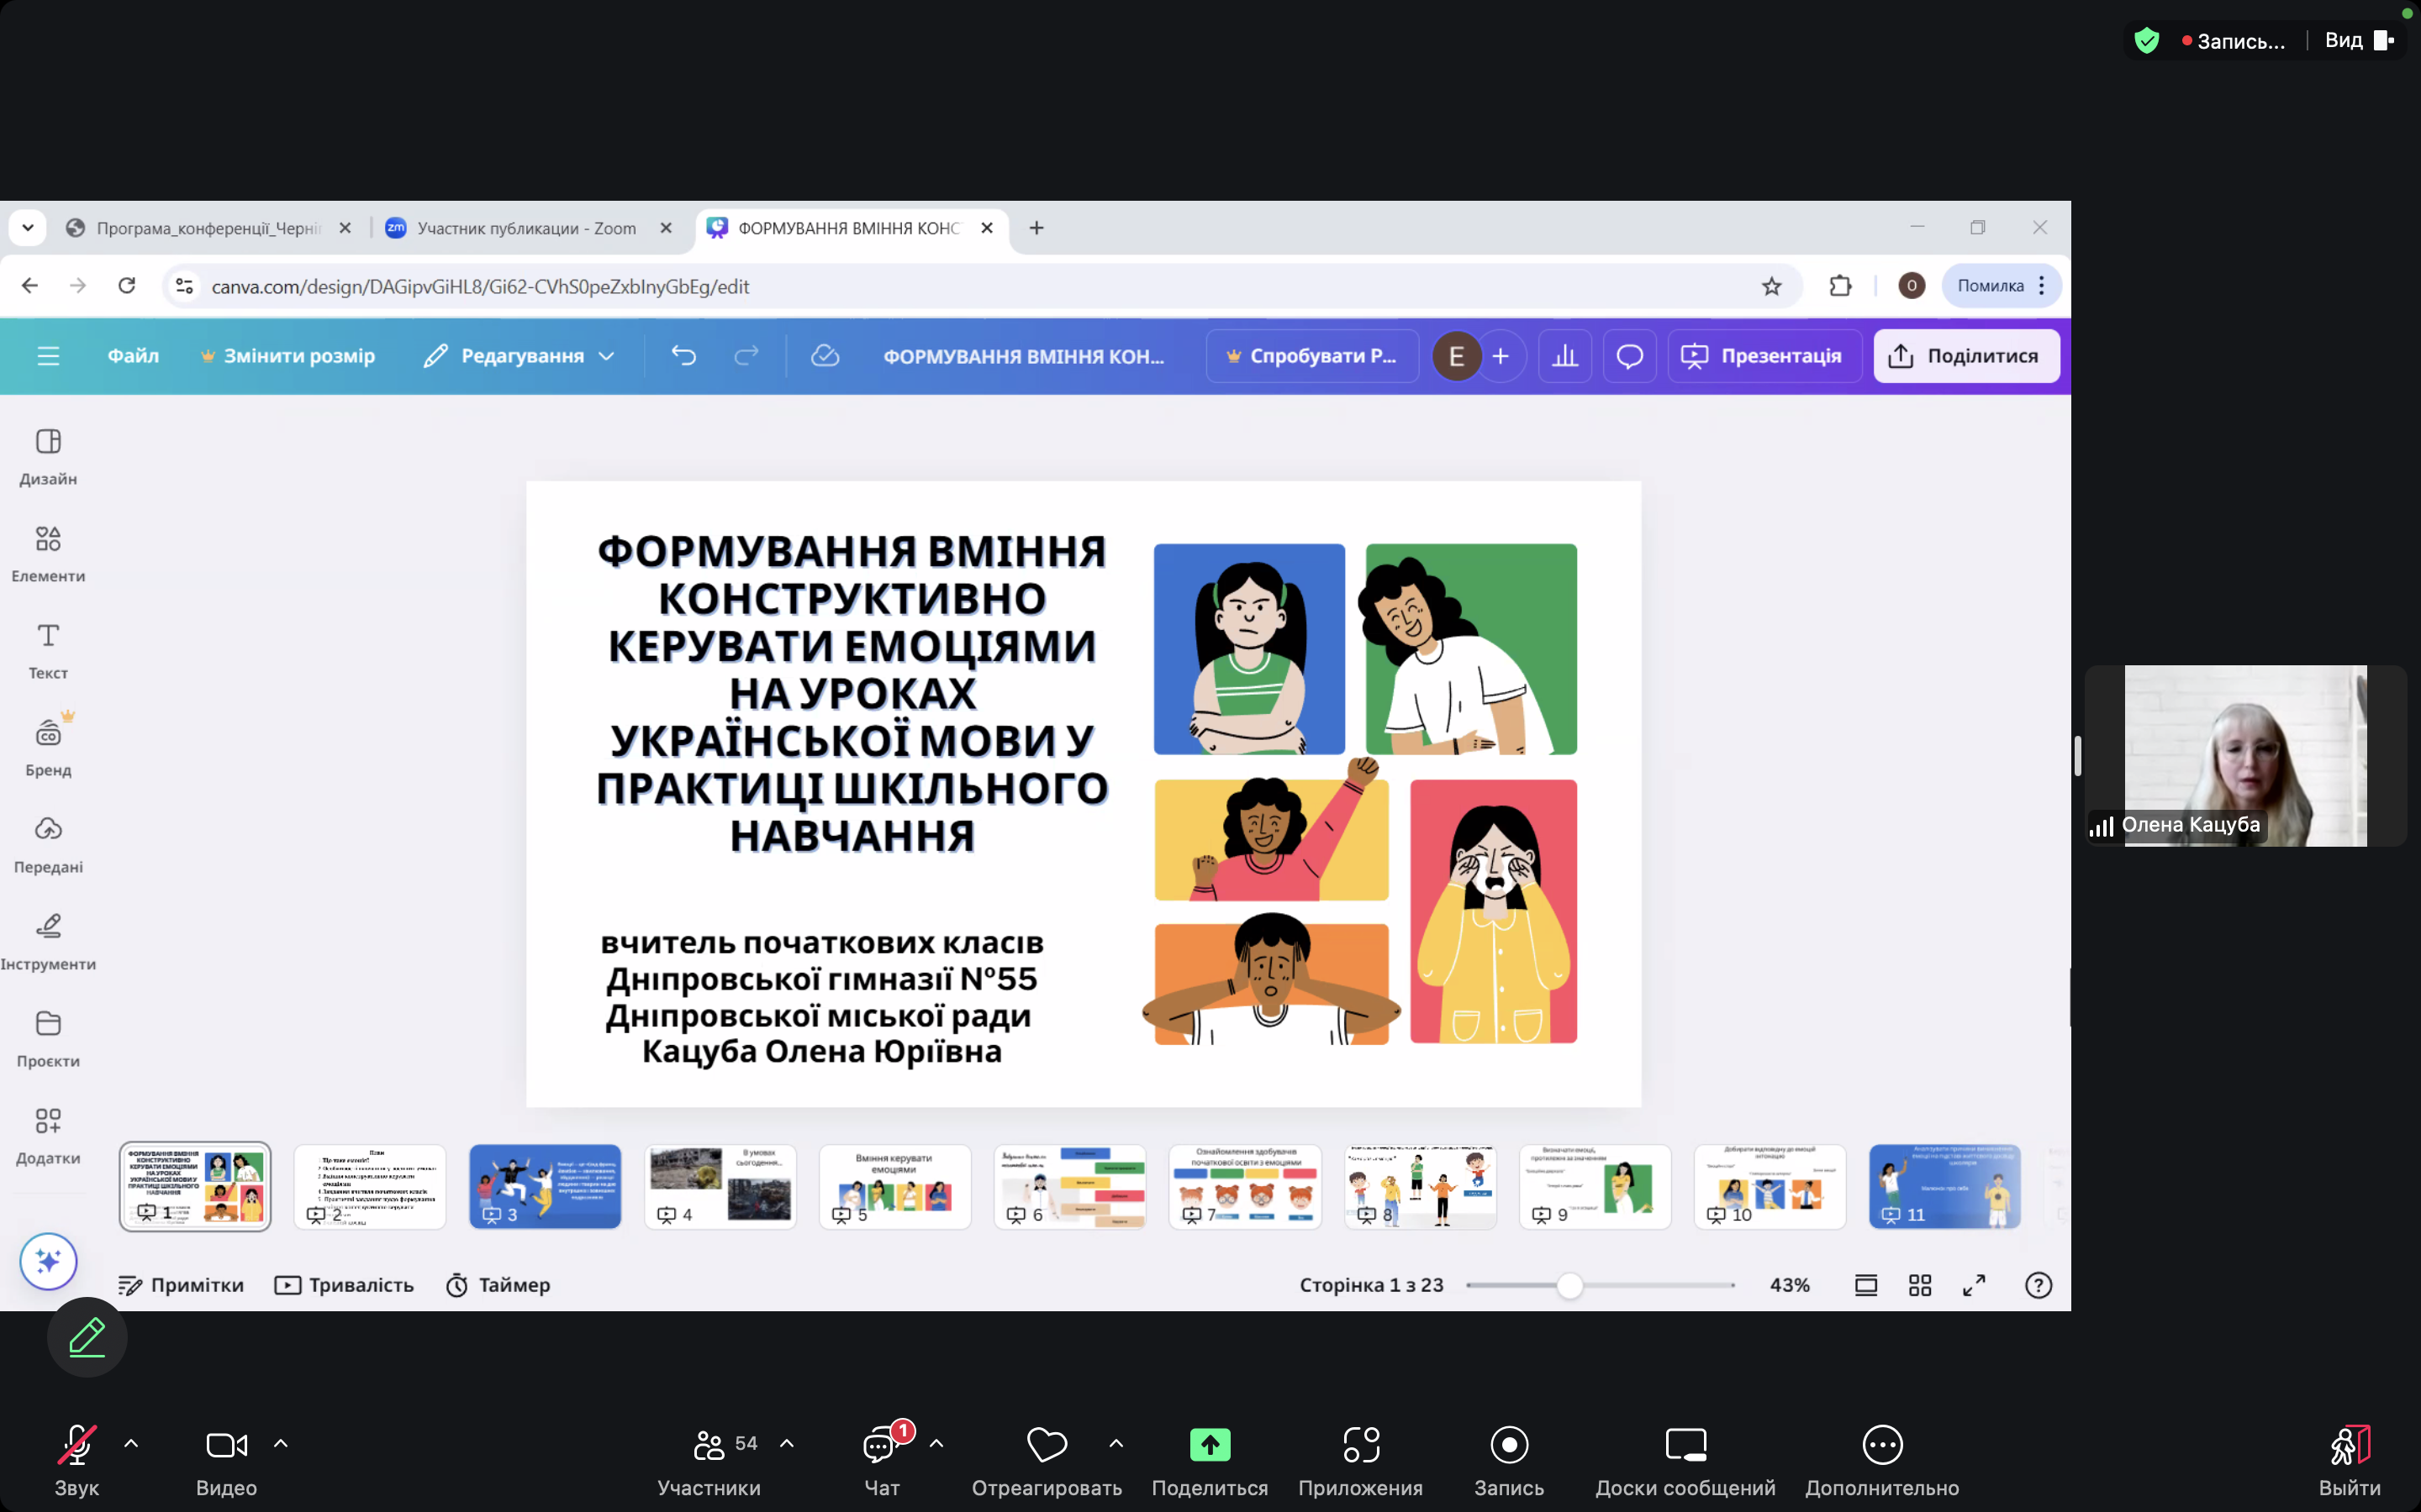This screenshot has width=2421, height=1512.
Task: Switch to the Участник публикации Zoom tab
Action: pos(525,228)
